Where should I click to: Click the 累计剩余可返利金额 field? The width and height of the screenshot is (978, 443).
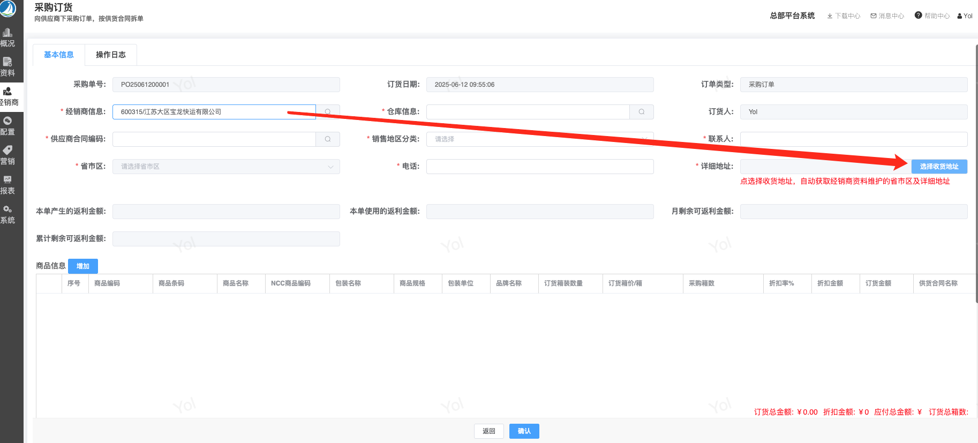[226, 239]
